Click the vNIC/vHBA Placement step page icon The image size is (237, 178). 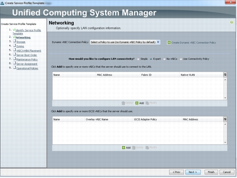tap(14, 50)
